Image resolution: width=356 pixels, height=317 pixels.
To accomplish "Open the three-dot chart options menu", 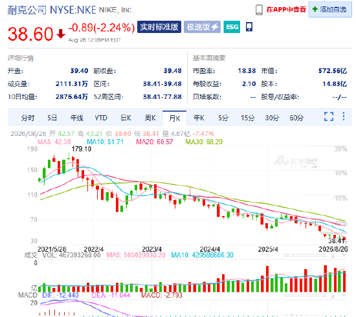I will coord(344,116).
